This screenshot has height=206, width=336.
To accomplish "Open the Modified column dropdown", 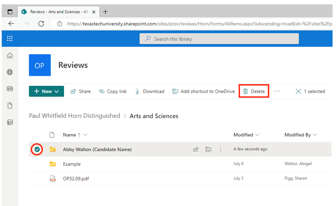I will pos(246,135).
